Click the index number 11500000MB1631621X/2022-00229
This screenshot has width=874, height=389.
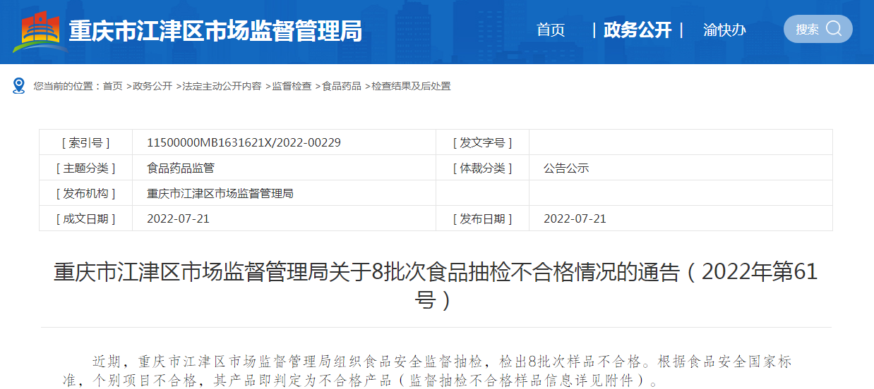pos(244,142)
